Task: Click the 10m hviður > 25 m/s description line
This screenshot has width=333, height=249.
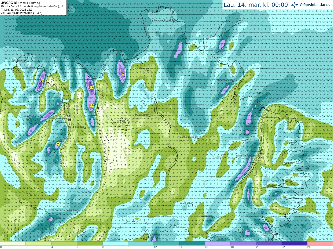Action: pos(33,6)
